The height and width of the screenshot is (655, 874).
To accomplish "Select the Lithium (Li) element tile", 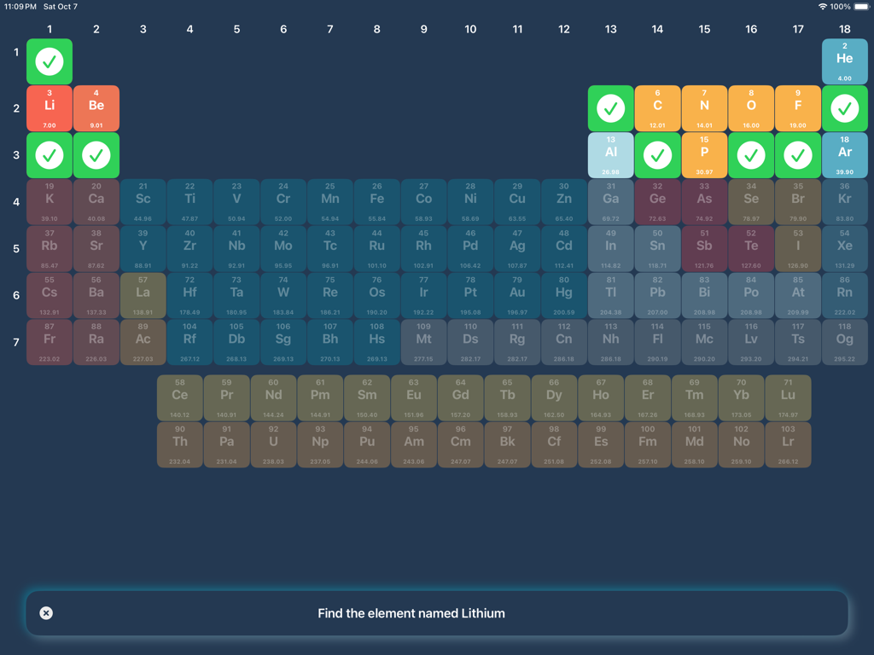I will click(49, 107).
